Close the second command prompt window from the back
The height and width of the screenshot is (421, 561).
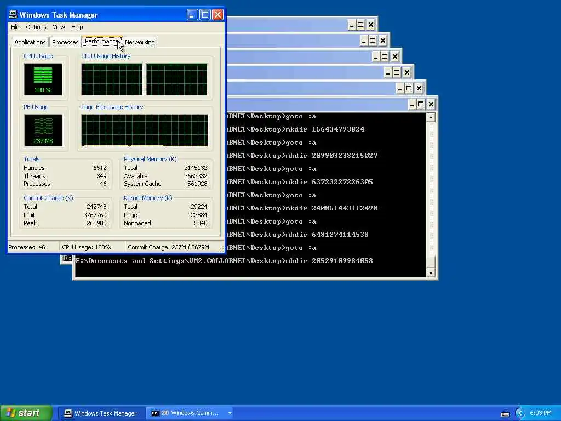click(x=383, y=41)
